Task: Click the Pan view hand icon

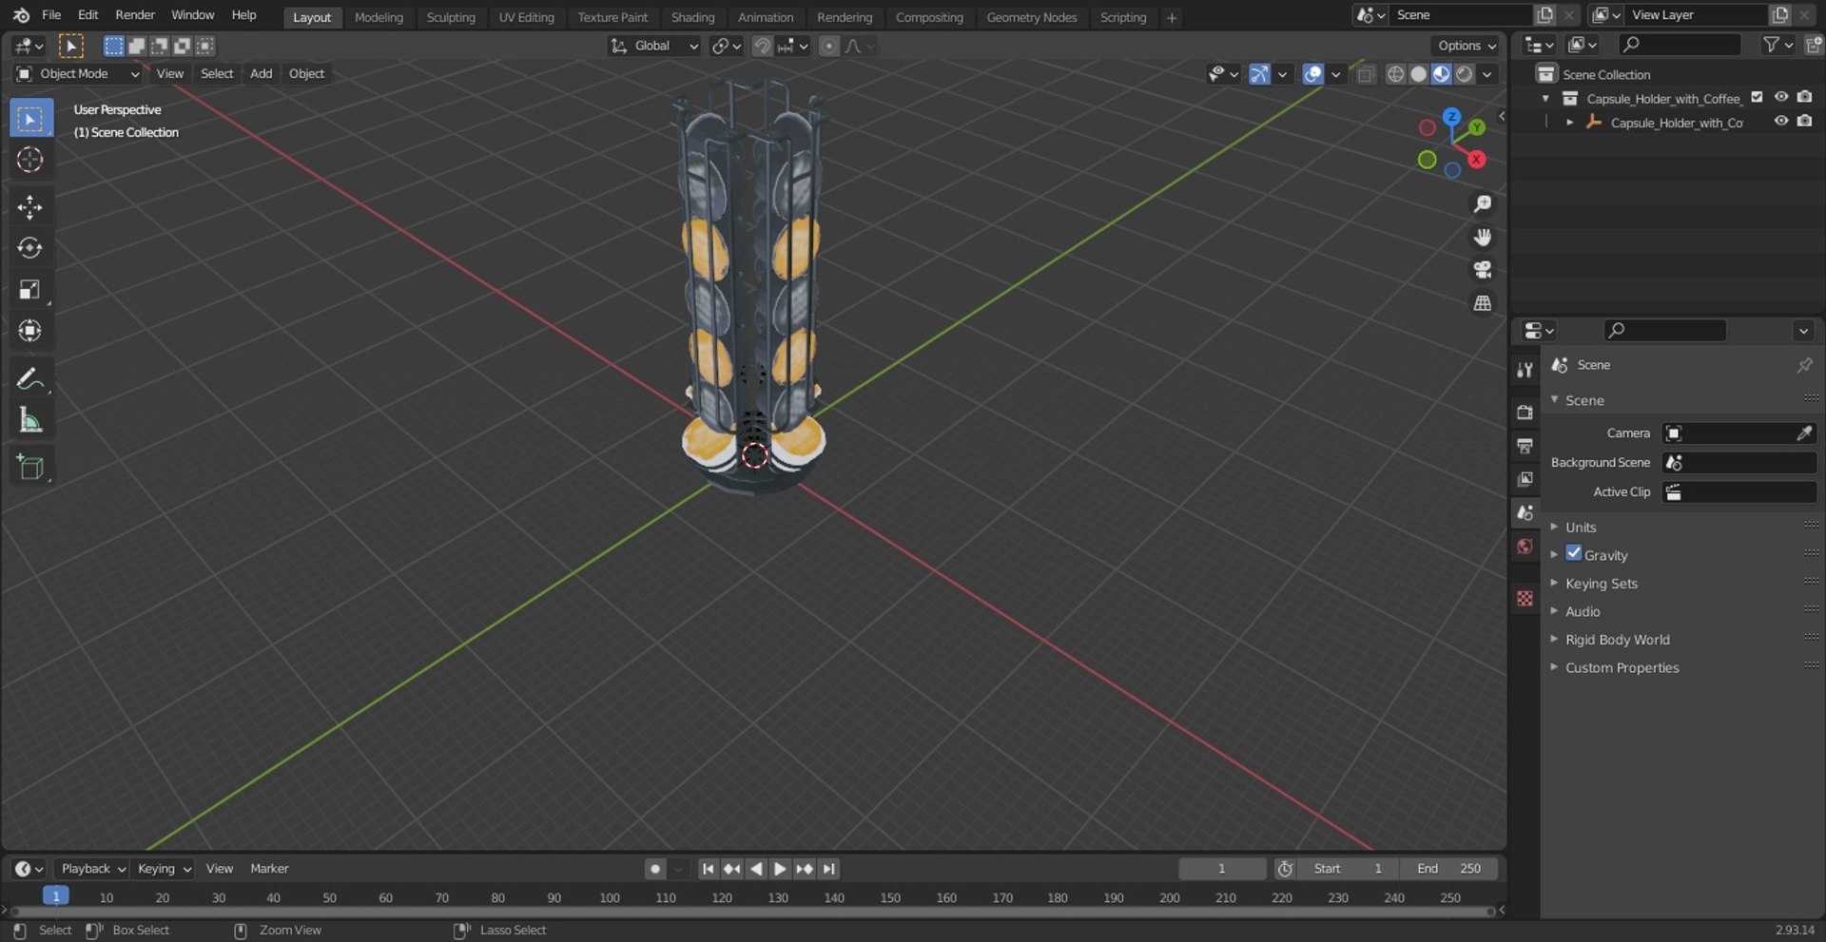Action: click(x=1482, y=238)
